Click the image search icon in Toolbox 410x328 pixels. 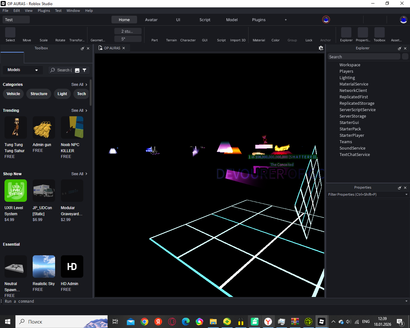(77, 70)
